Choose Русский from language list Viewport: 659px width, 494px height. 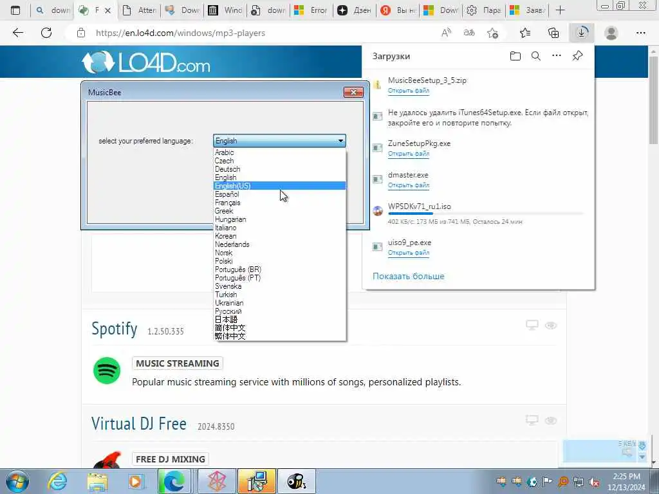click(279, 311)
